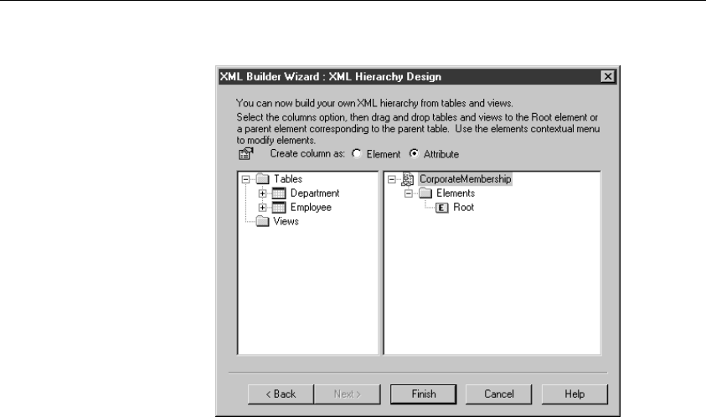This screenshot has width=706, height=417.
Task: Select the Employee table label
Action: (311, 207)
